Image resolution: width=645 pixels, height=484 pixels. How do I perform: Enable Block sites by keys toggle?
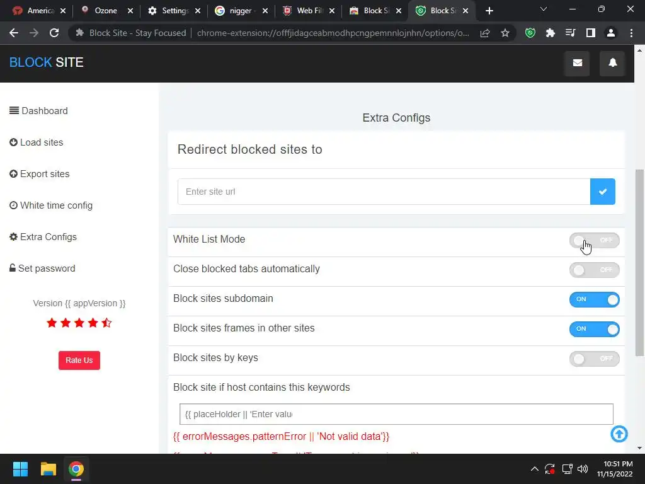[x=594, y=359]
